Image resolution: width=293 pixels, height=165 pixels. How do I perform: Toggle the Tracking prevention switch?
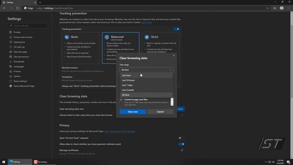[x=176, y=29]
